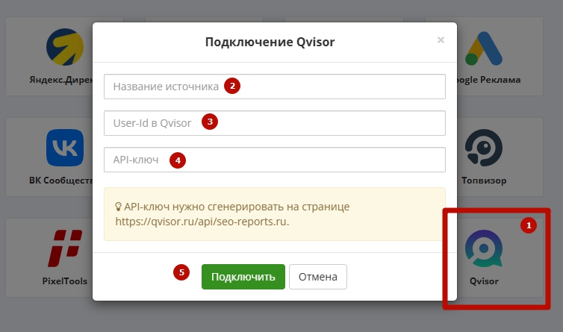Choose the PixelTools logo icon
563x332 pixels.
click(65, 248)
